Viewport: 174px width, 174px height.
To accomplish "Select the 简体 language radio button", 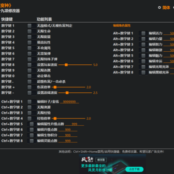I will click(159, 7).
